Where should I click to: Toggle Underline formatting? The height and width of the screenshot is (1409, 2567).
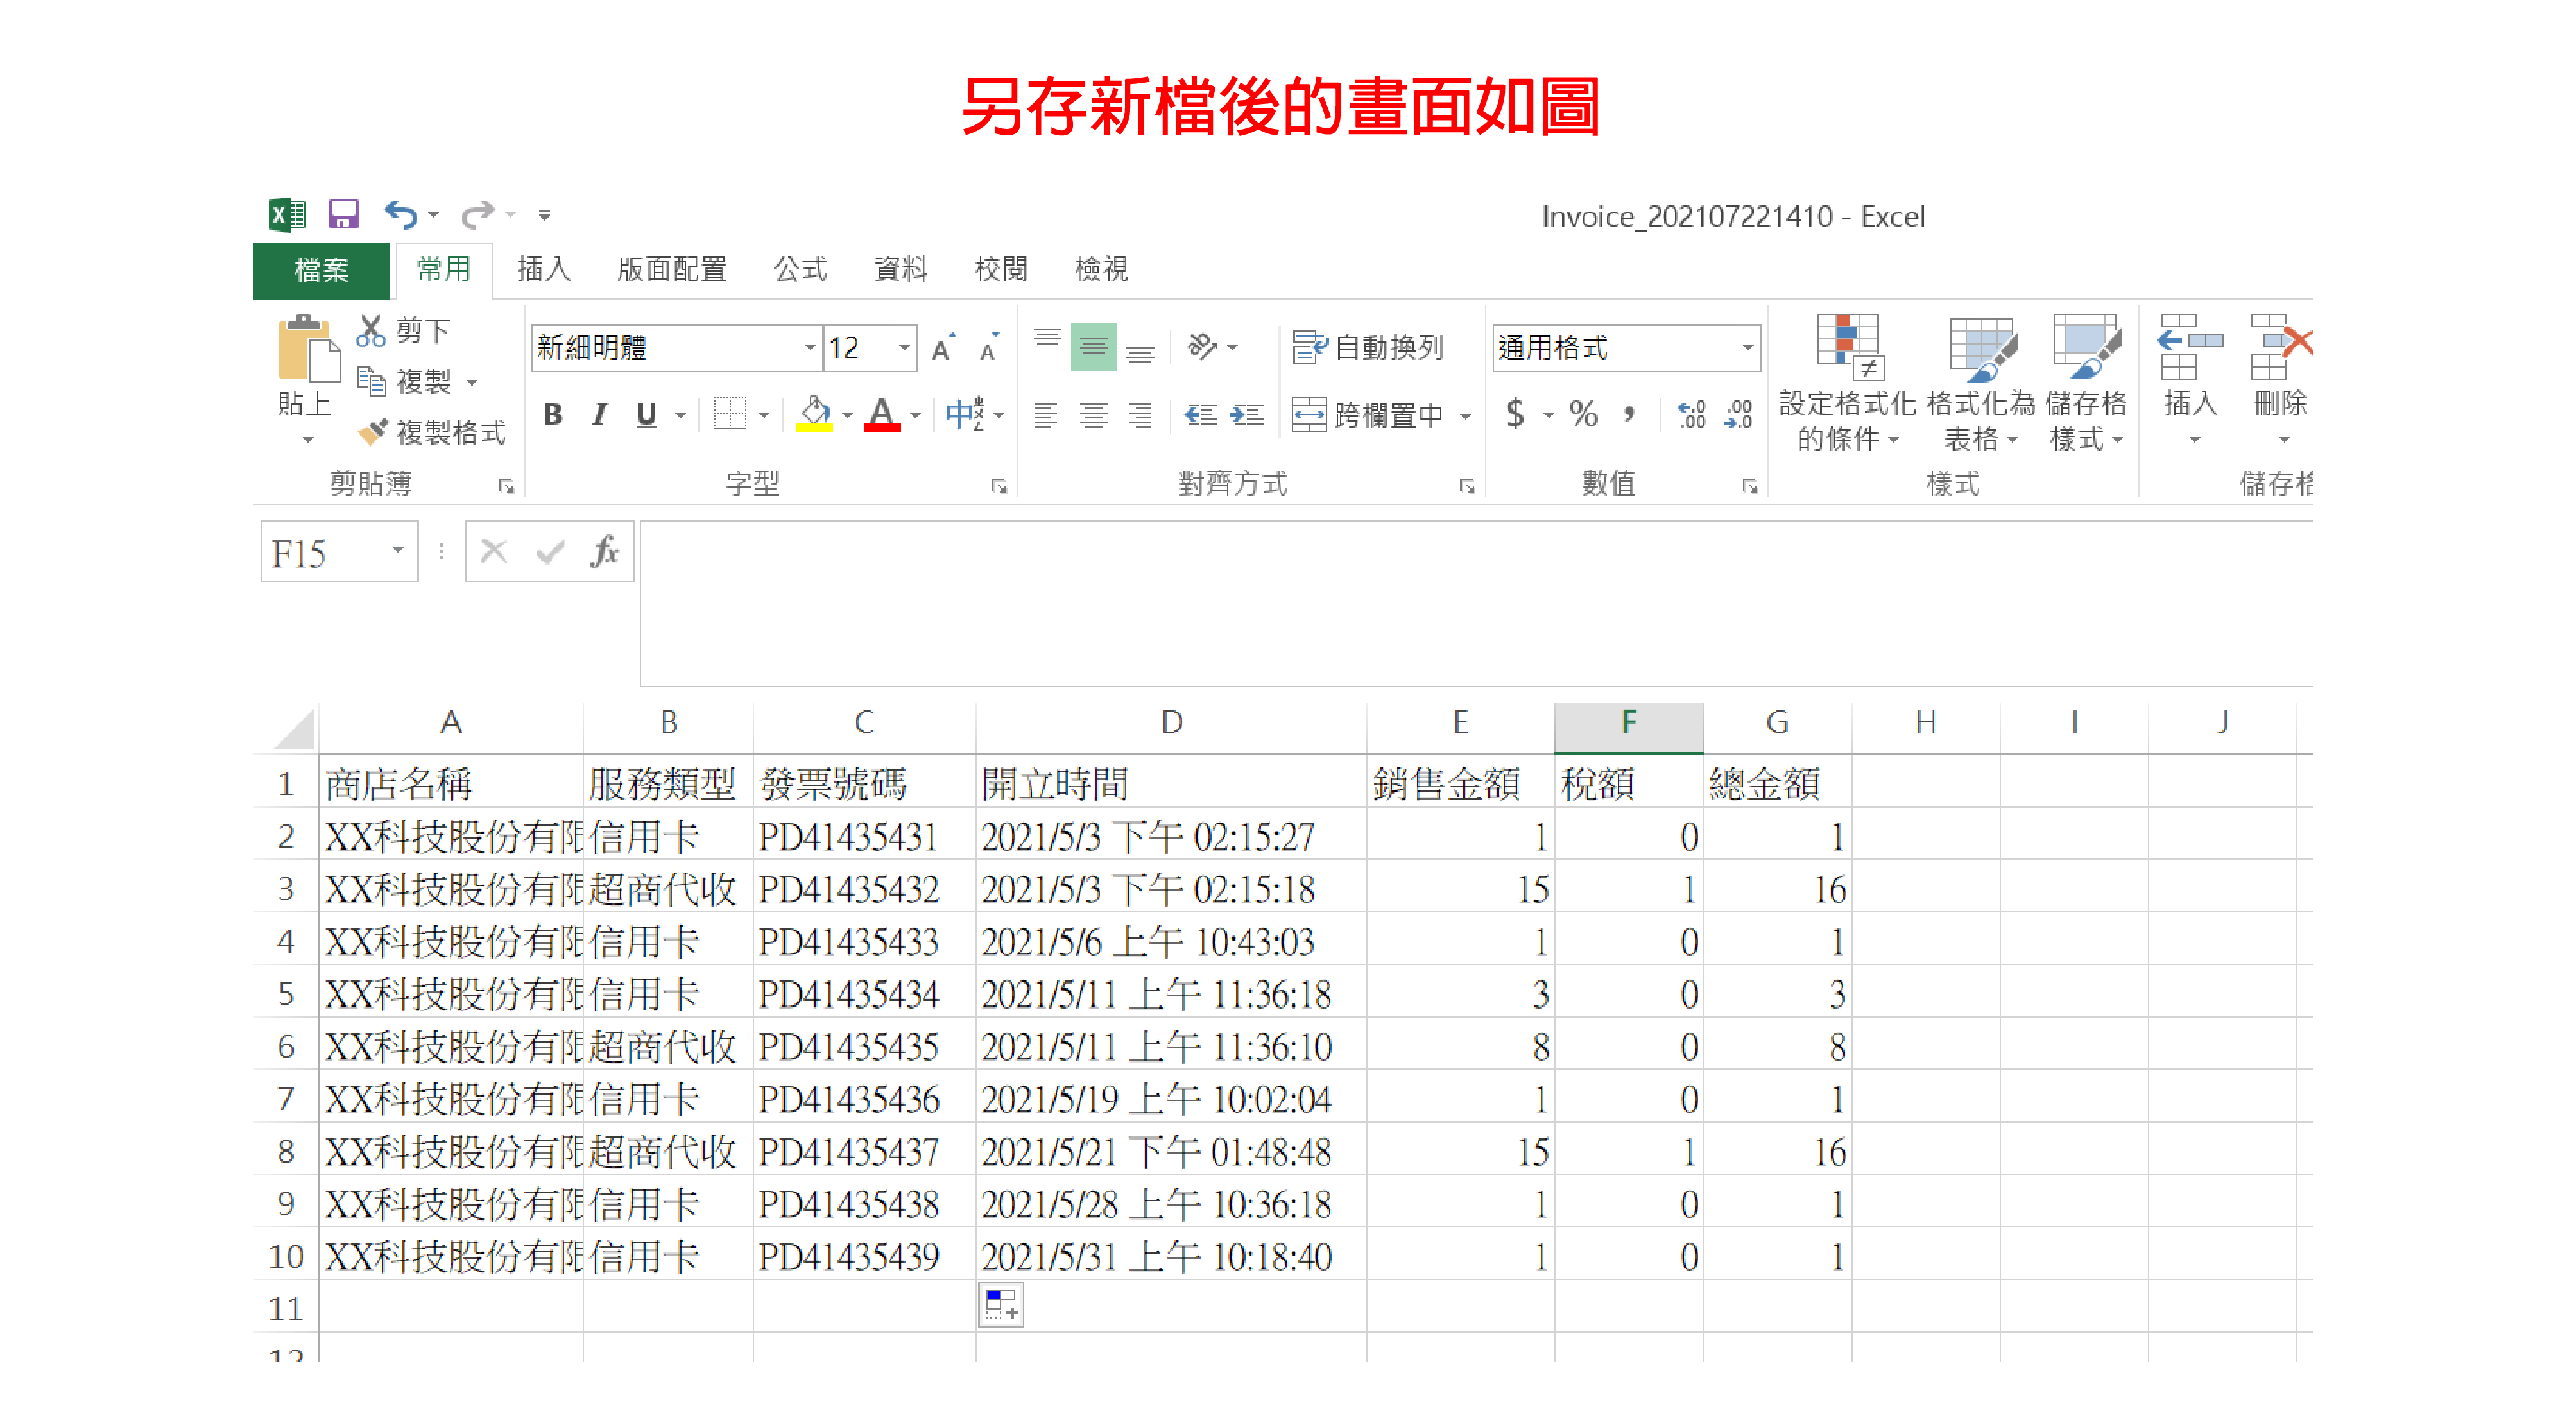click(x=646, y=414)
